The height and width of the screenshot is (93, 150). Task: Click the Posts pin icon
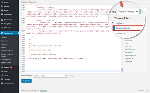2,3
